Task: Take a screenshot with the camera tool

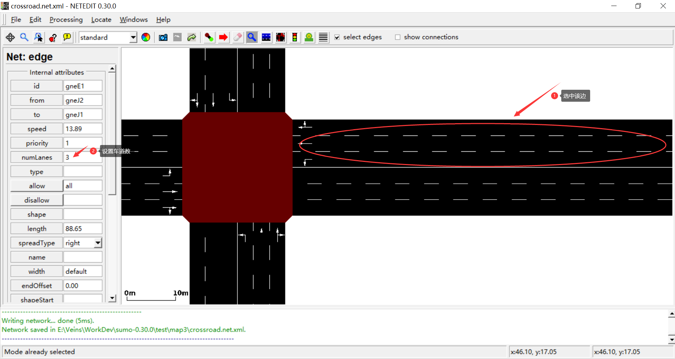Action: (163, 37)
